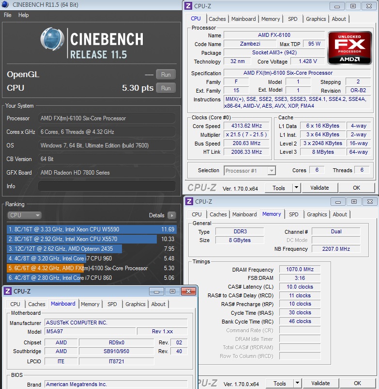The height and width of the screenshot is (389, 379).
Task: Click the Code Name Zambezi field
Action: 250,44
